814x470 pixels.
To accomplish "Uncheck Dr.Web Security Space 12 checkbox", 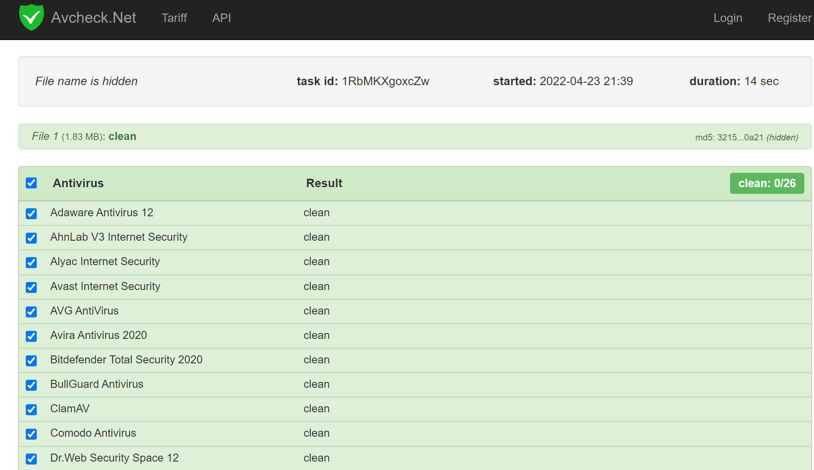I will (31, 459).
